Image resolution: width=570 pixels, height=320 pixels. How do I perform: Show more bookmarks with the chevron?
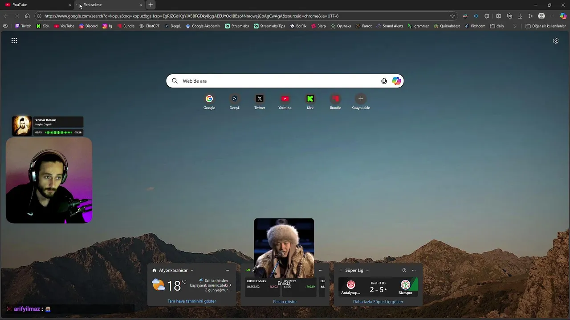pyautogui.click(x=514, y=26)
